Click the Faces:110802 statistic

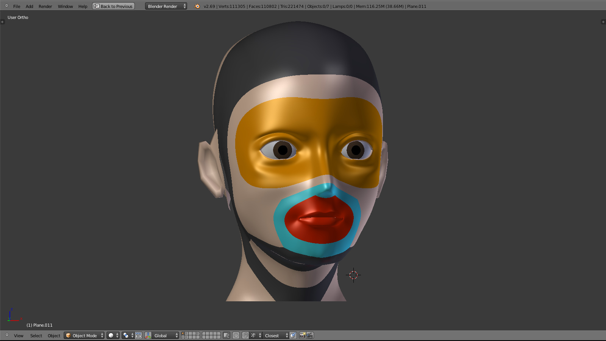(263, 6)
